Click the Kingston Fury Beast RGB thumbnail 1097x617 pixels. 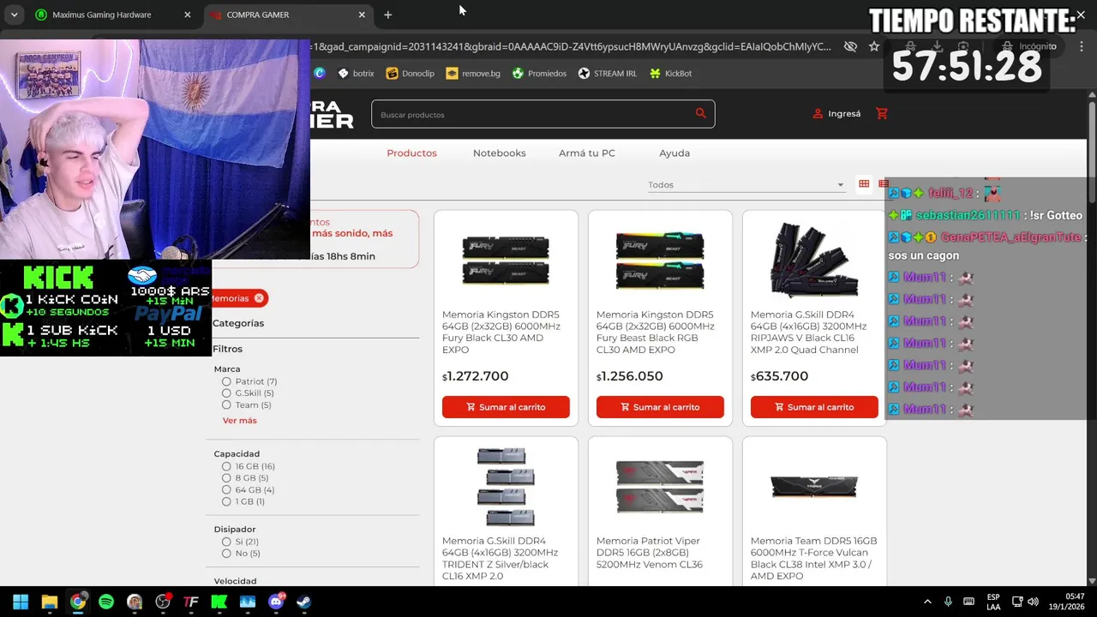[660, 261]
